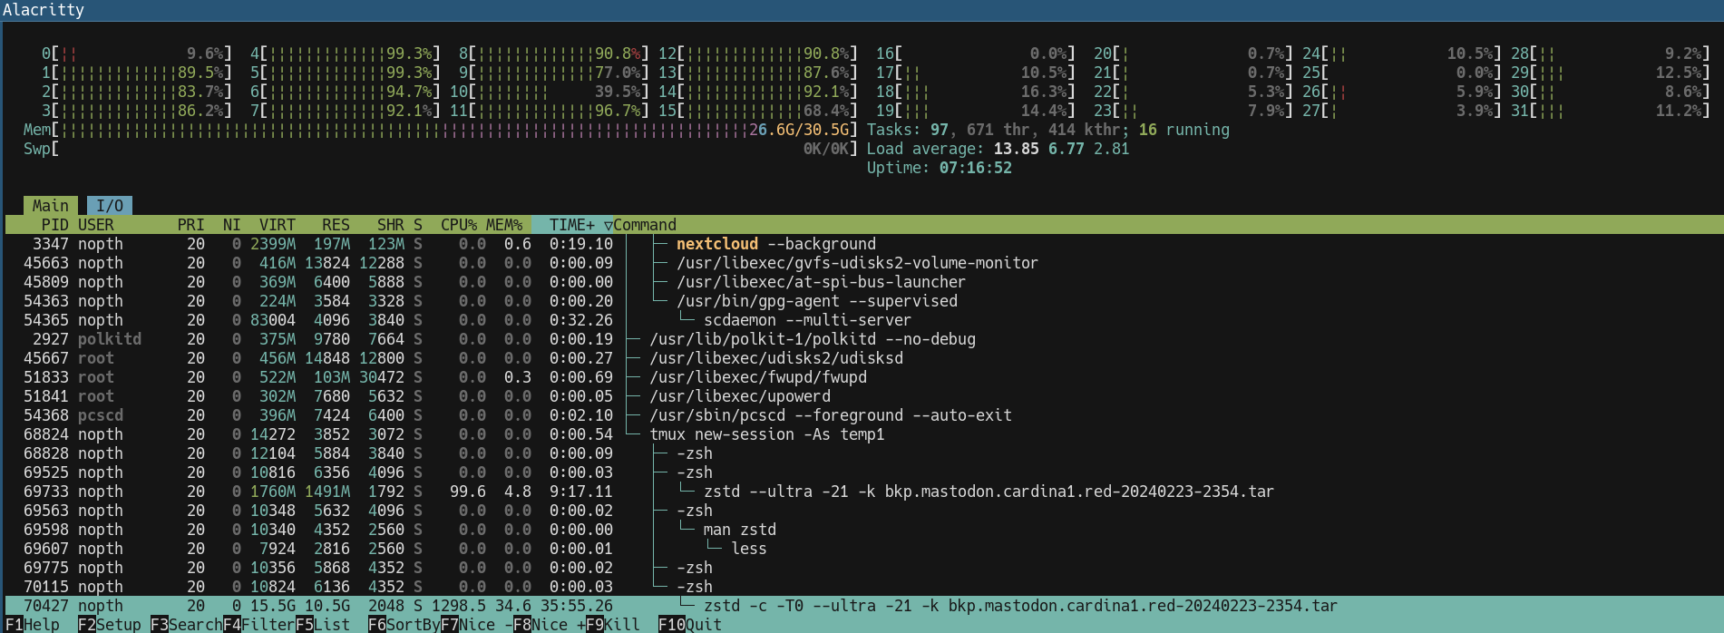The image size is (1724, 633).
Task: Select the at-spi-bus-launcher process row
Action: (863, 282)
